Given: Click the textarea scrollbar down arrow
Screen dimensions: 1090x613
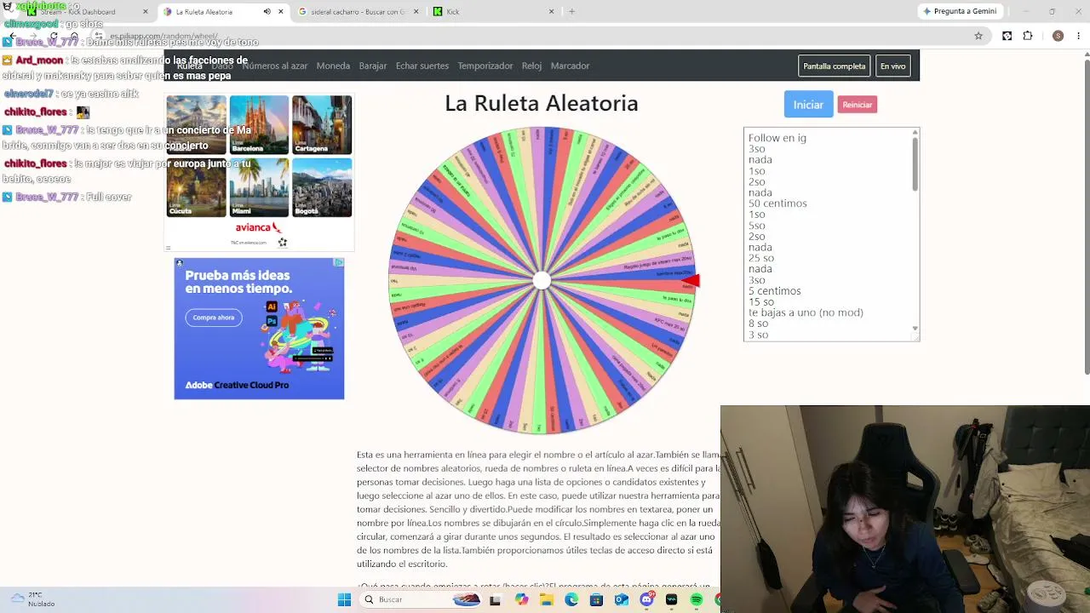Looking at the screenshot, I should [x=915, y=328].
